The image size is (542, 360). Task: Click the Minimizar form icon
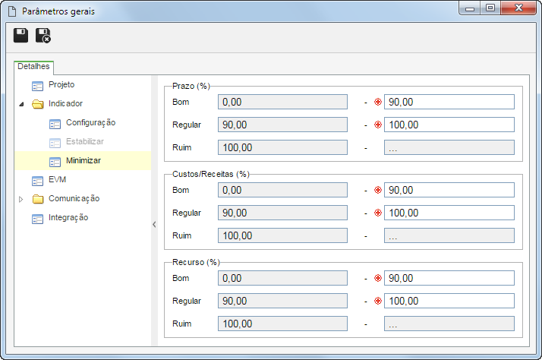click(x=55, y=162)
